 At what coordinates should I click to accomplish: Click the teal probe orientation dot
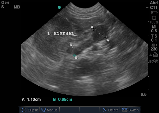point(59,7)
